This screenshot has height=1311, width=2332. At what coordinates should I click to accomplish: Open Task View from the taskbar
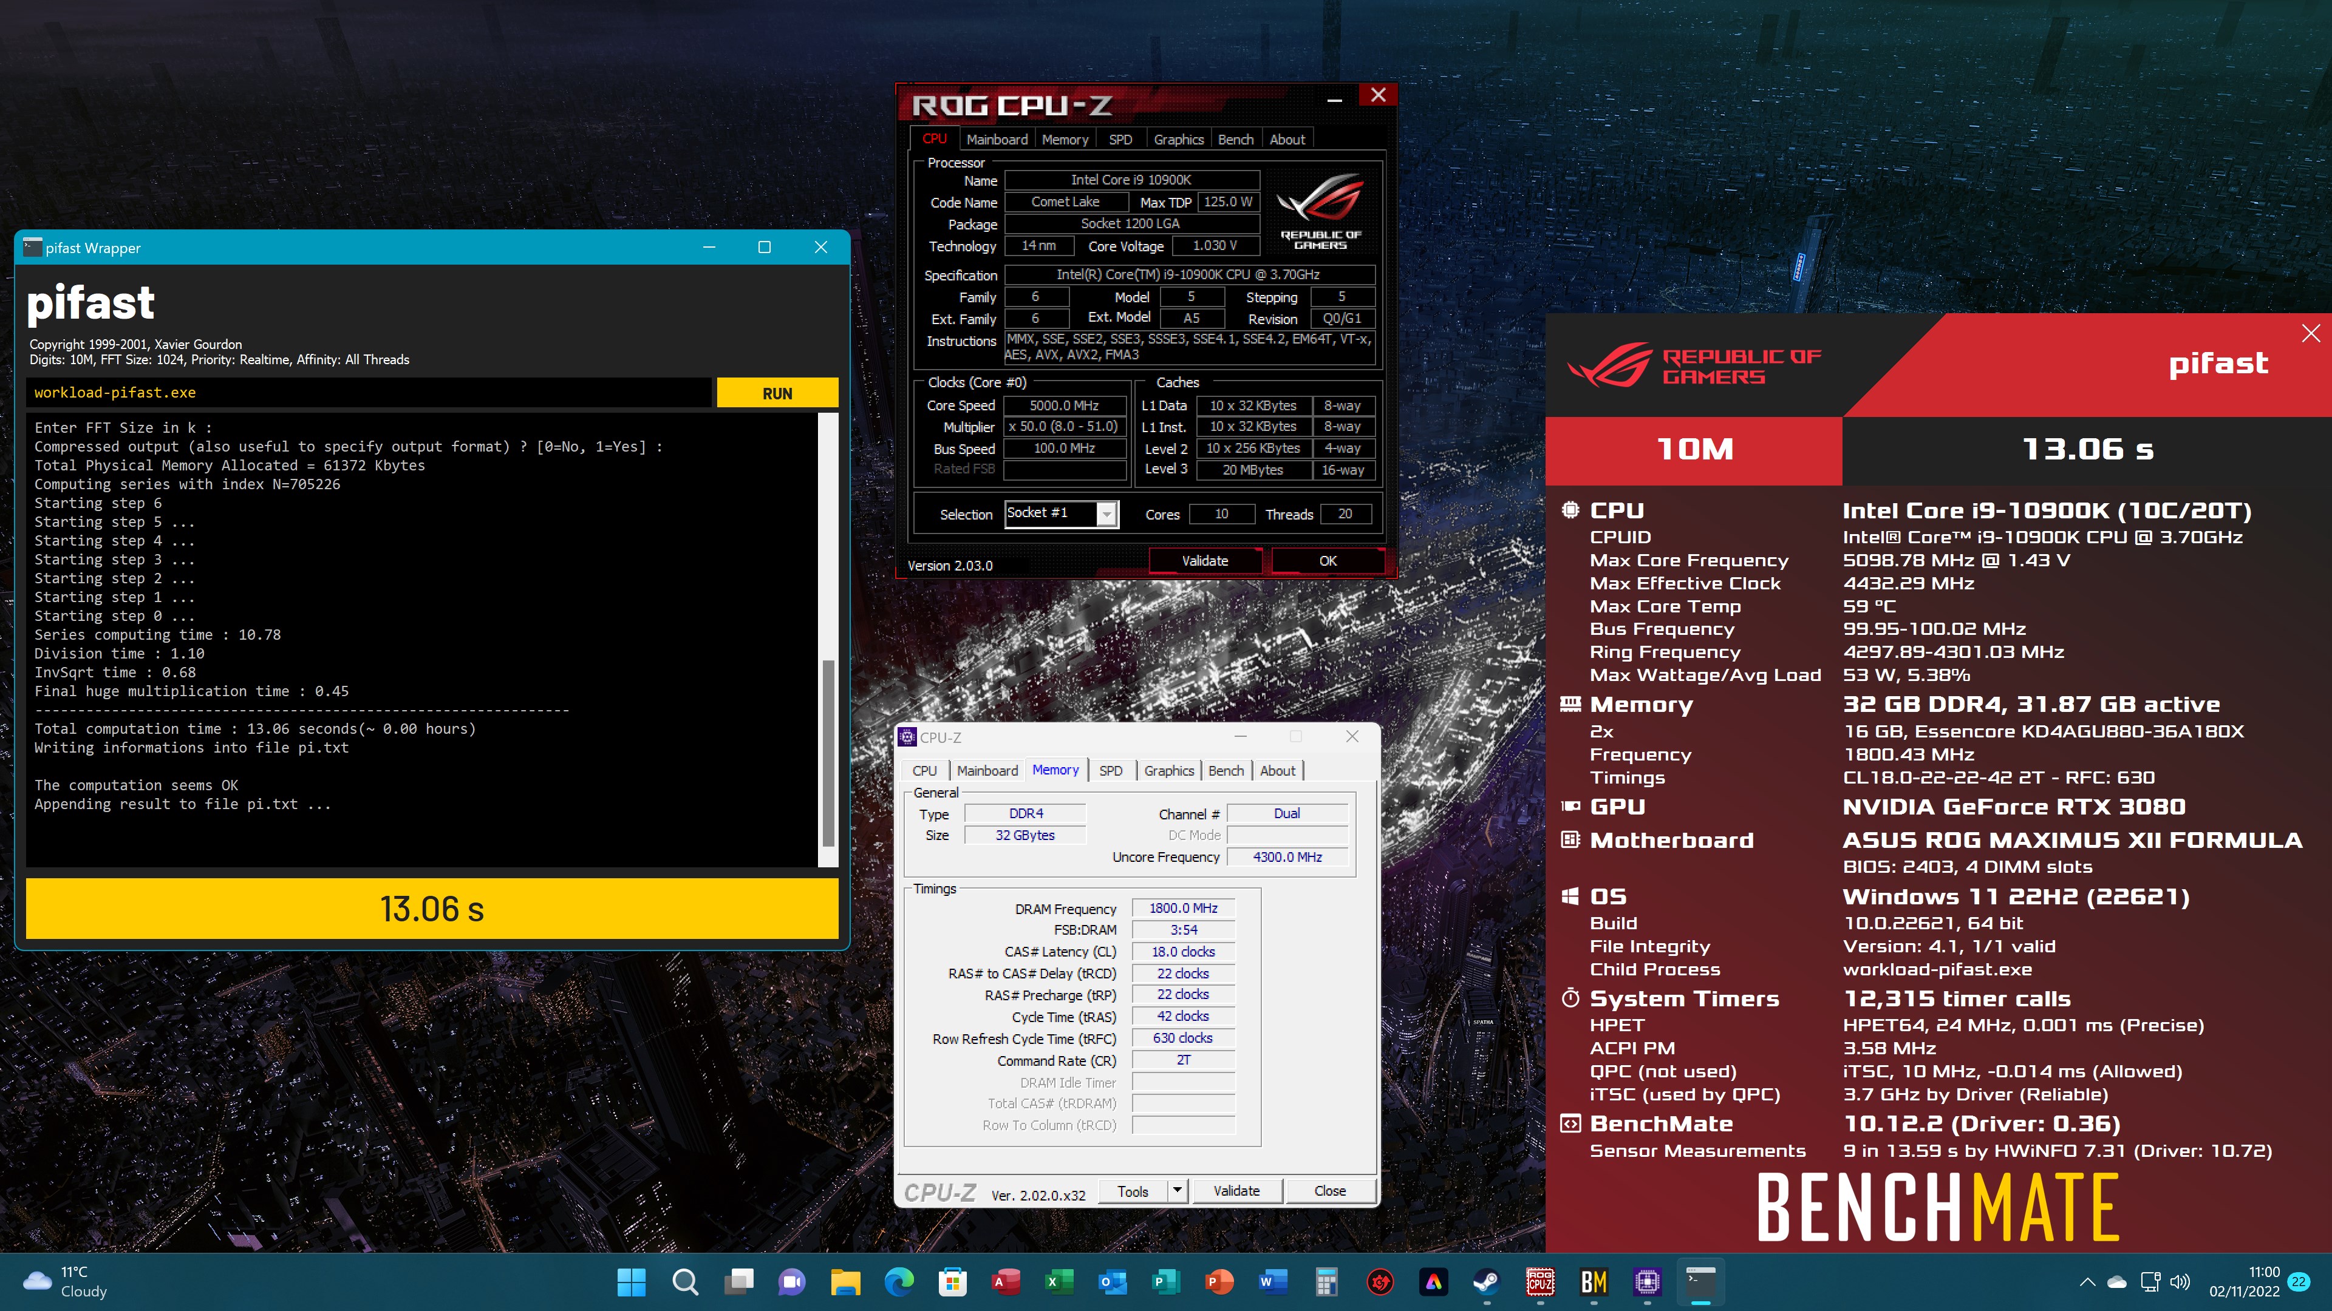738,1281
